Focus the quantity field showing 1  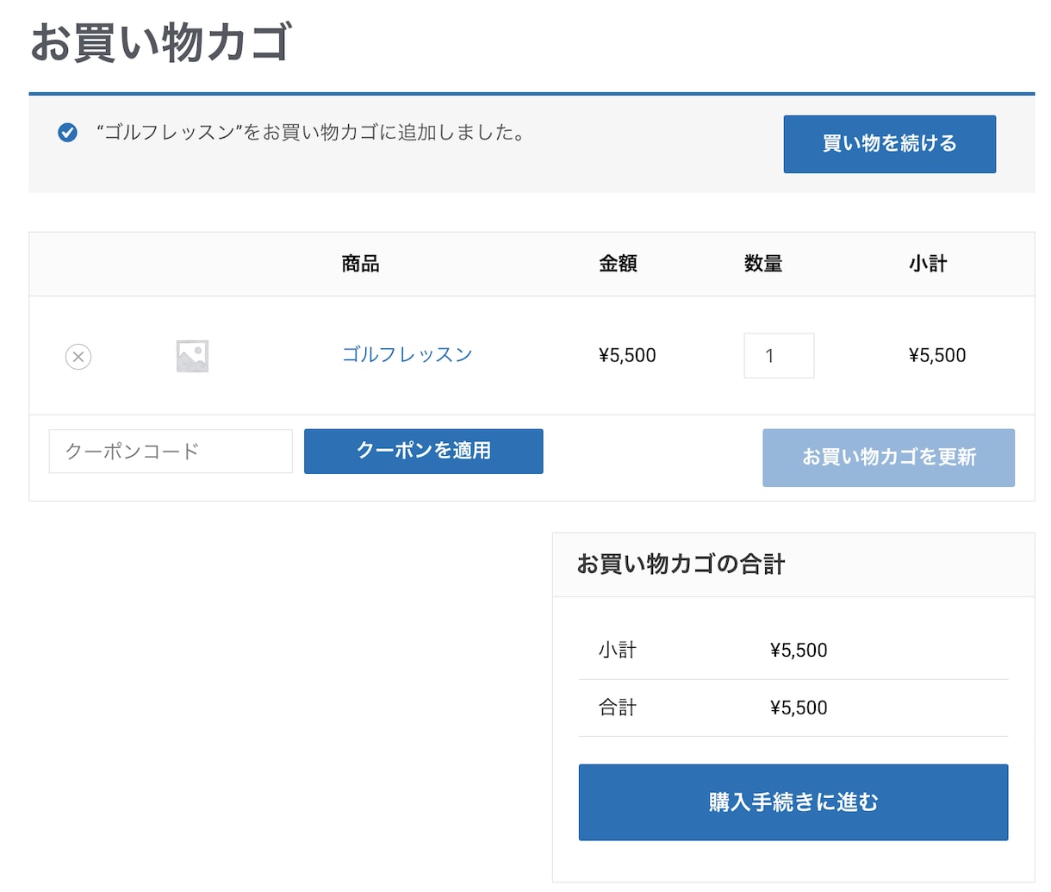tap(779, 355)
